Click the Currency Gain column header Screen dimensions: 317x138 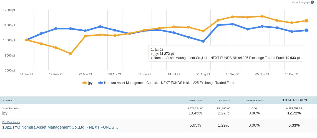pyautogui.click(x=254, y=100)
